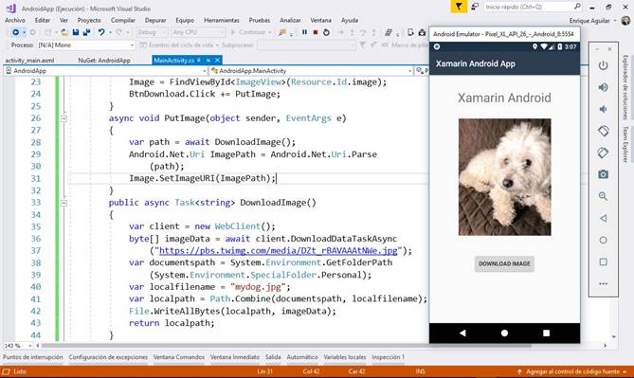Tap the Android Back navigation button
Viewport: 634px width, 378px height.
pyautogui.click(x=463, y=333)
